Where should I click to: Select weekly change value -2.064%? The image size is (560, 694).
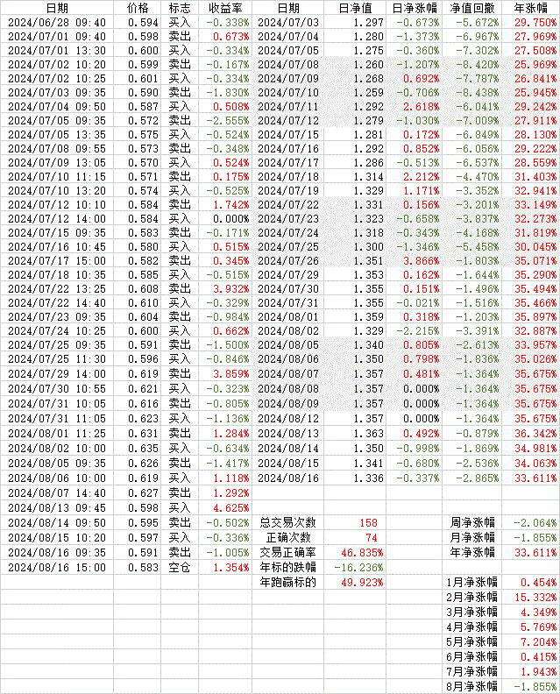click(x=535, y=523)
